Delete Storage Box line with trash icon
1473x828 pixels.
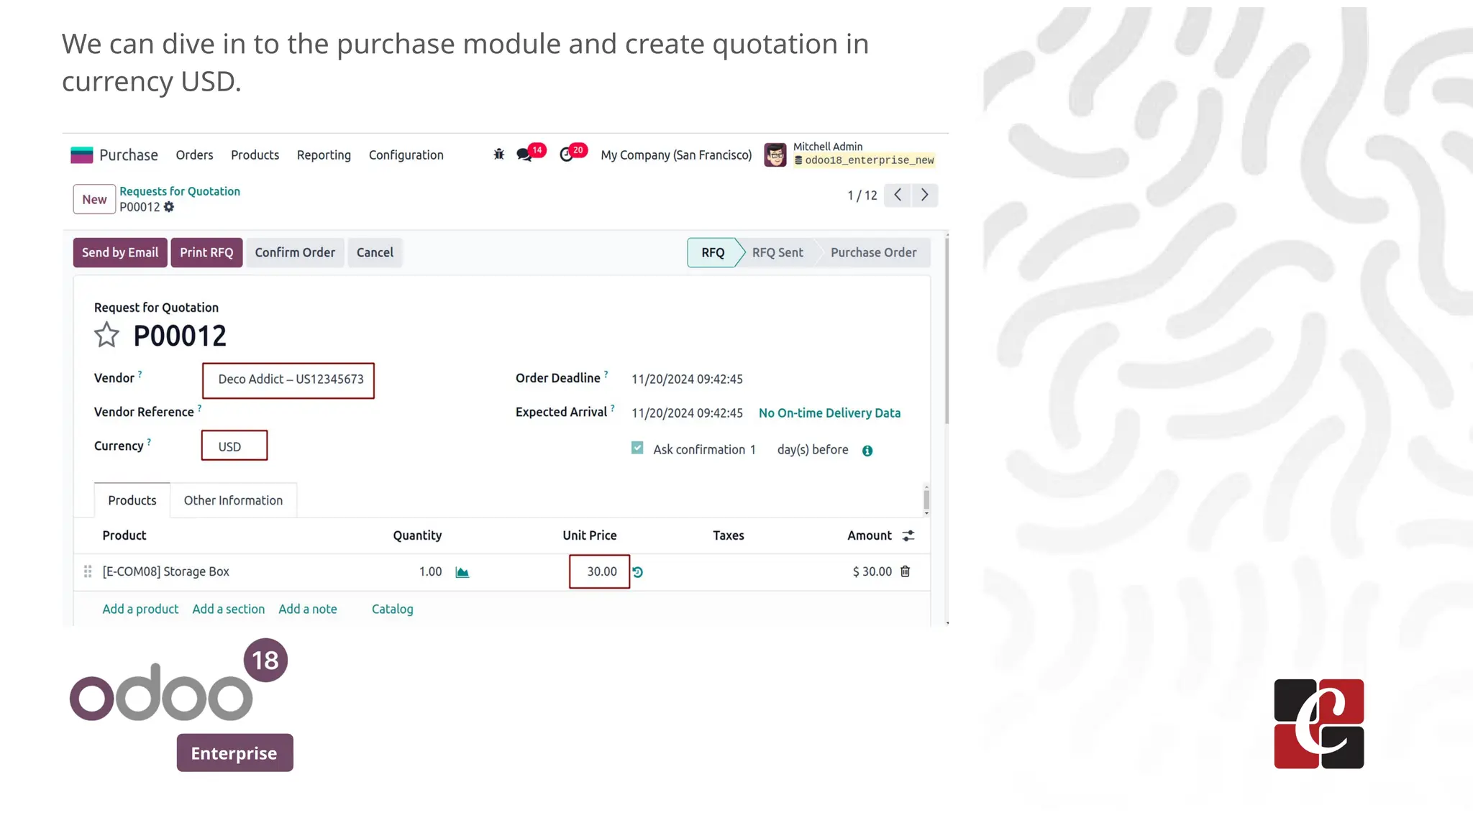point(906,571)
